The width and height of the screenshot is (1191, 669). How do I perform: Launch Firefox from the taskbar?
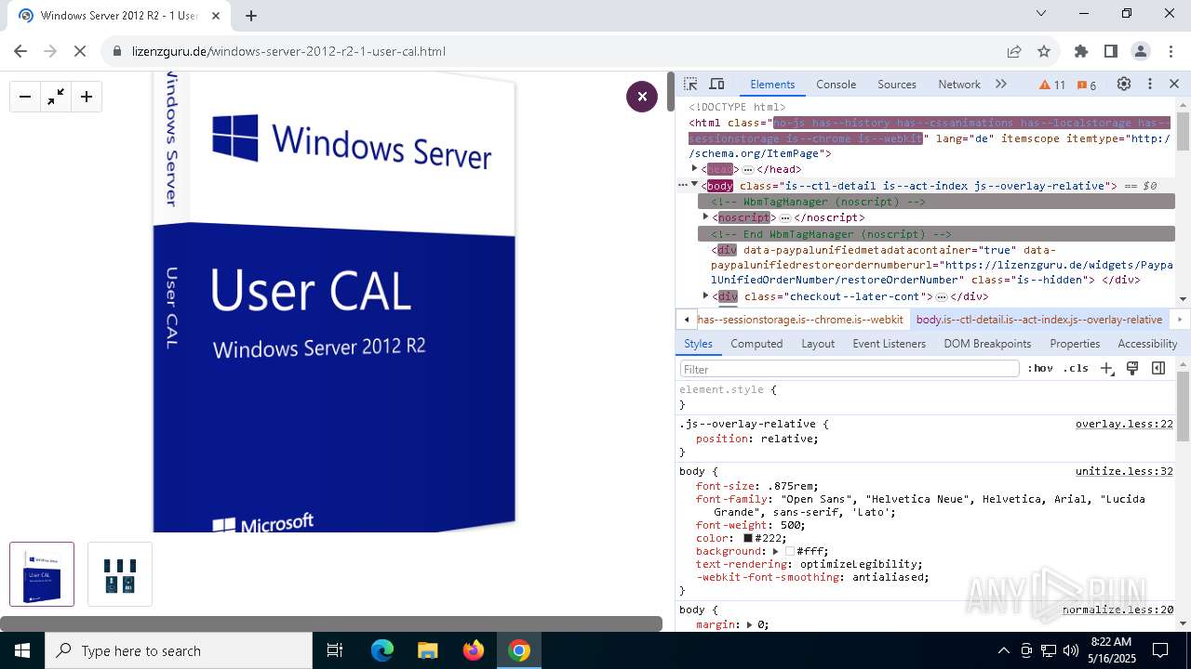point(474,650)
